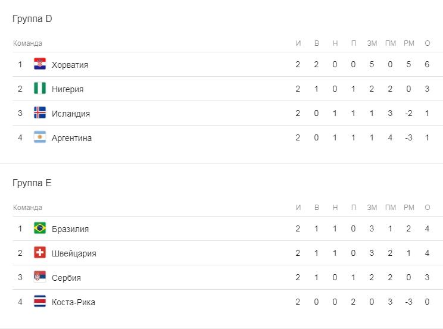Click the Croatia flag icon
The image size is (443, 329).
click(x=40, y=64)
